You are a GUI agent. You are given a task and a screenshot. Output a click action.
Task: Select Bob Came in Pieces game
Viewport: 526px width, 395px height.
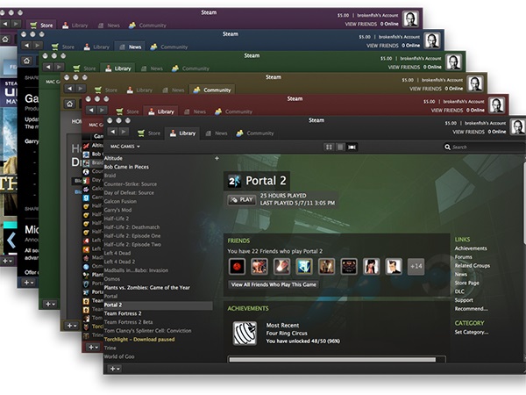(126, 167)
